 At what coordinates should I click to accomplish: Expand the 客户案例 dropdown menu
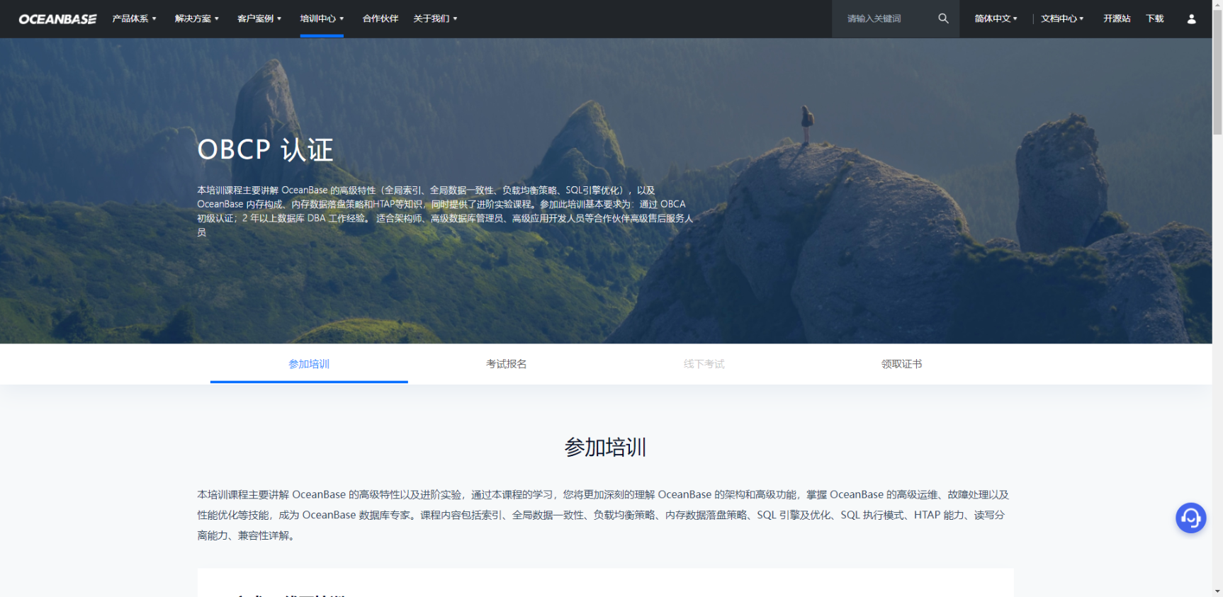point(259,18)
